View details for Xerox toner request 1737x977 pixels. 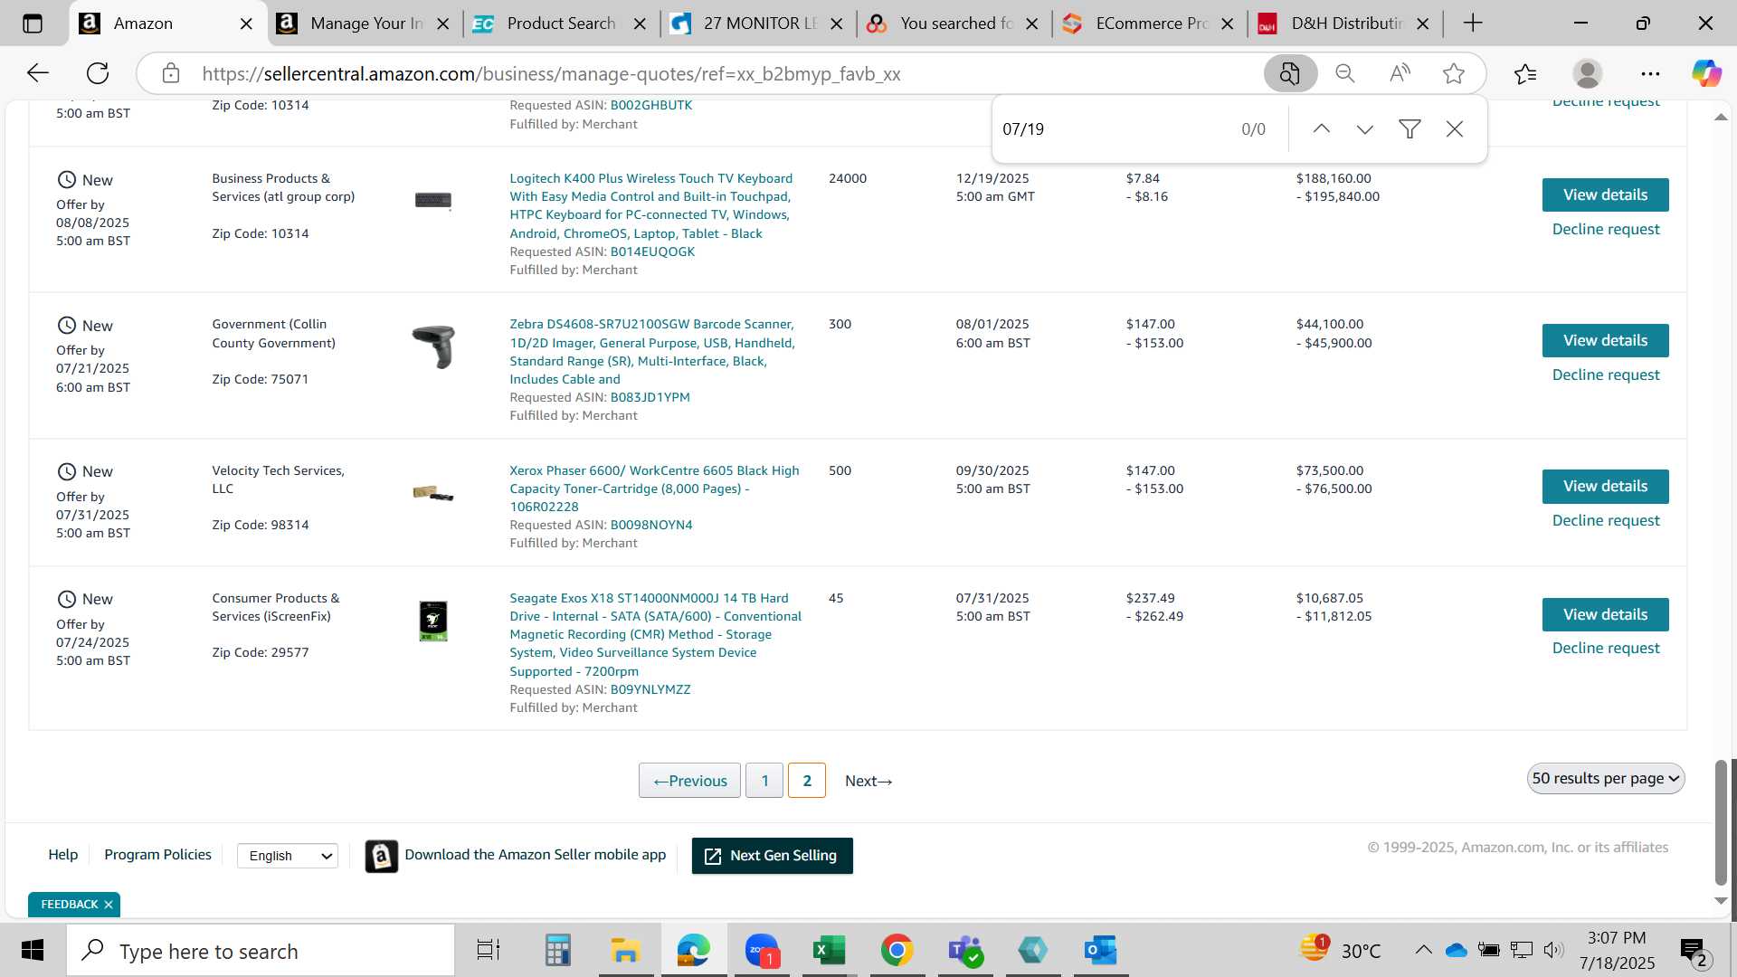(1605, 487)
